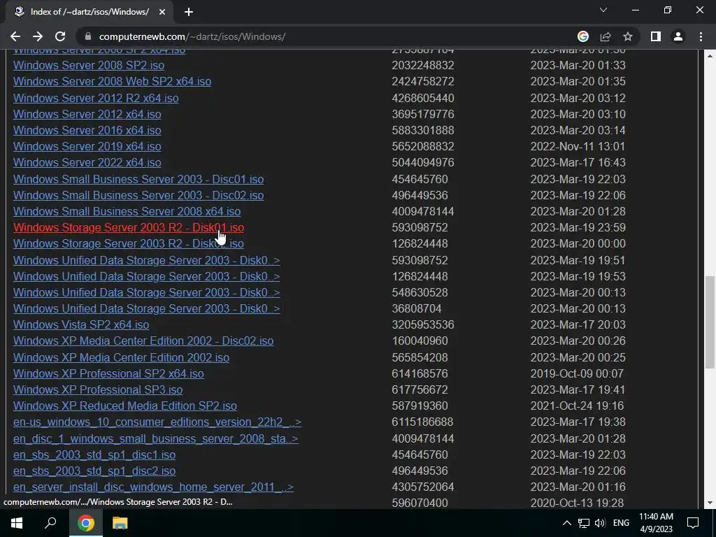Click the file size 3205953536

pos(423,324)
